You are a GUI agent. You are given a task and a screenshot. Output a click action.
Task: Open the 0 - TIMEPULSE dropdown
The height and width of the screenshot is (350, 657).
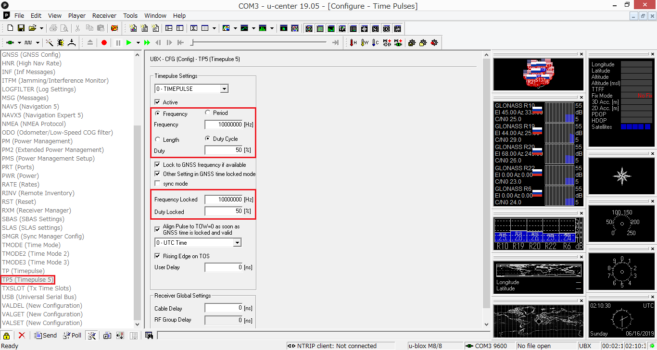(191, 89)
